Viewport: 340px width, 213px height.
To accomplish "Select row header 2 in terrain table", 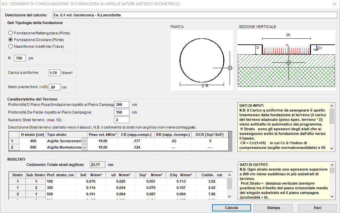I will (x=14, y=148).
